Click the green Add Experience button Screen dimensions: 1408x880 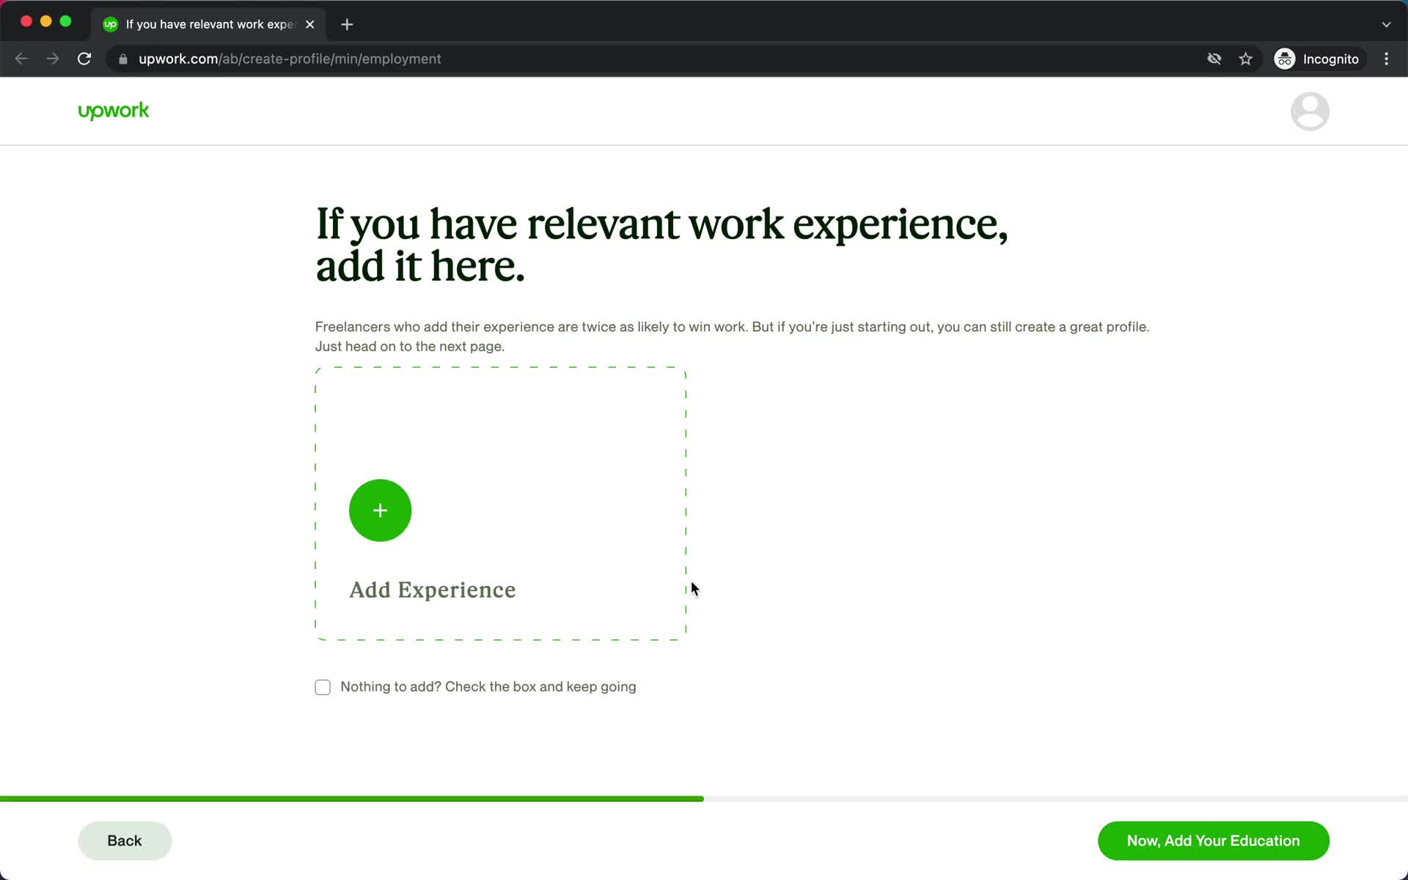[x=381, y=510]
